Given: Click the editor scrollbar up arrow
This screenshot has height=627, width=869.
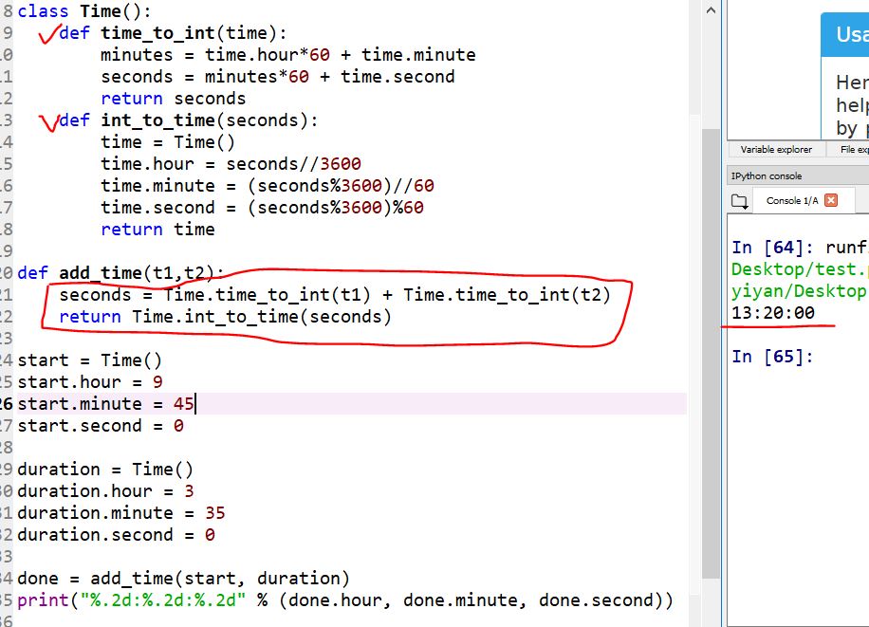Looking at the screenshot, I should [711, 9].
